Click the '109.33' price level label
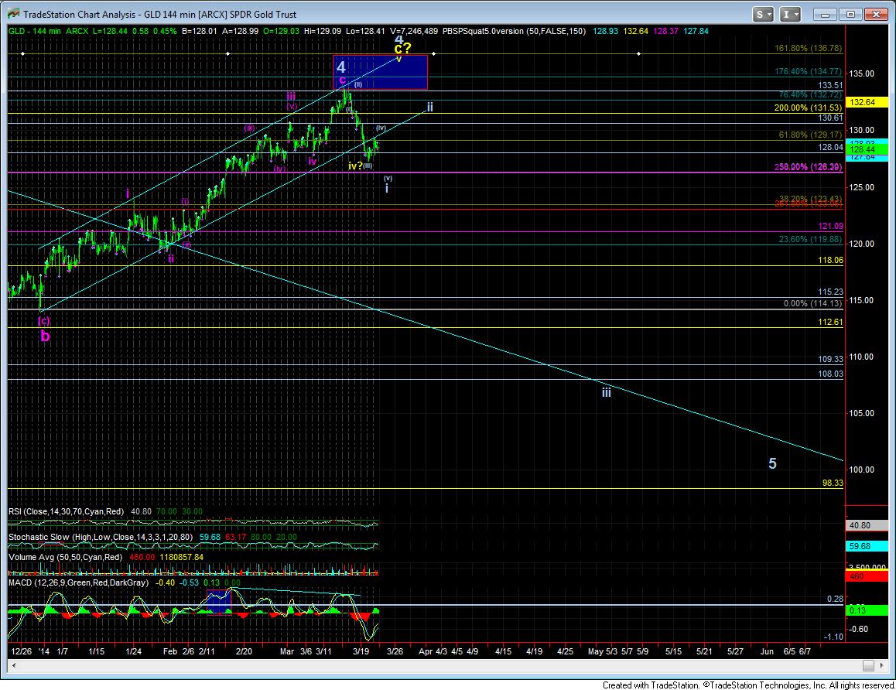 [830, 359]
